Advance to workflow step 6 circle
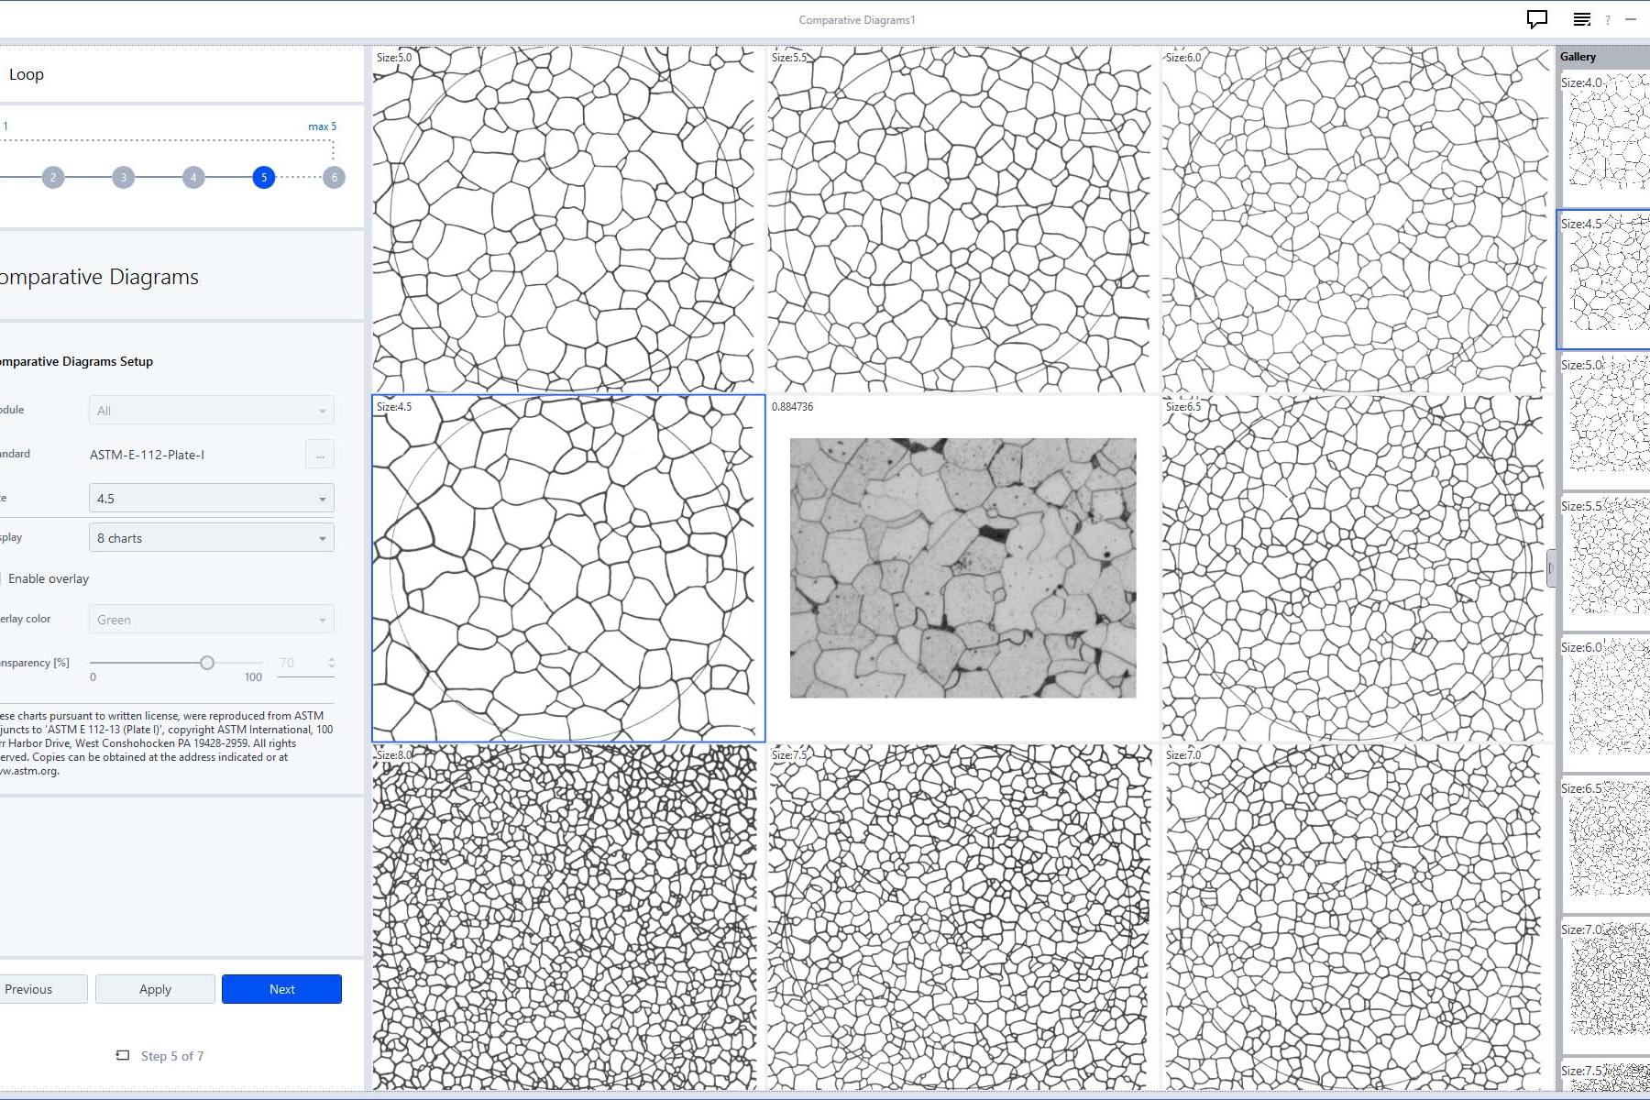The width and height of the screenshot is (1650, 1100). pos(334,177)
